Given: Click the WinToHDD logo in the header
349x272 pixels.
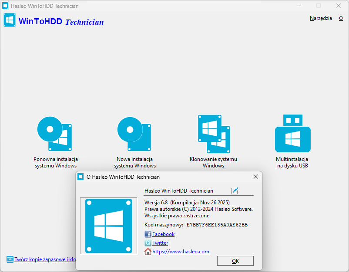Looking at the screenshot, I should tap(10, 20).
